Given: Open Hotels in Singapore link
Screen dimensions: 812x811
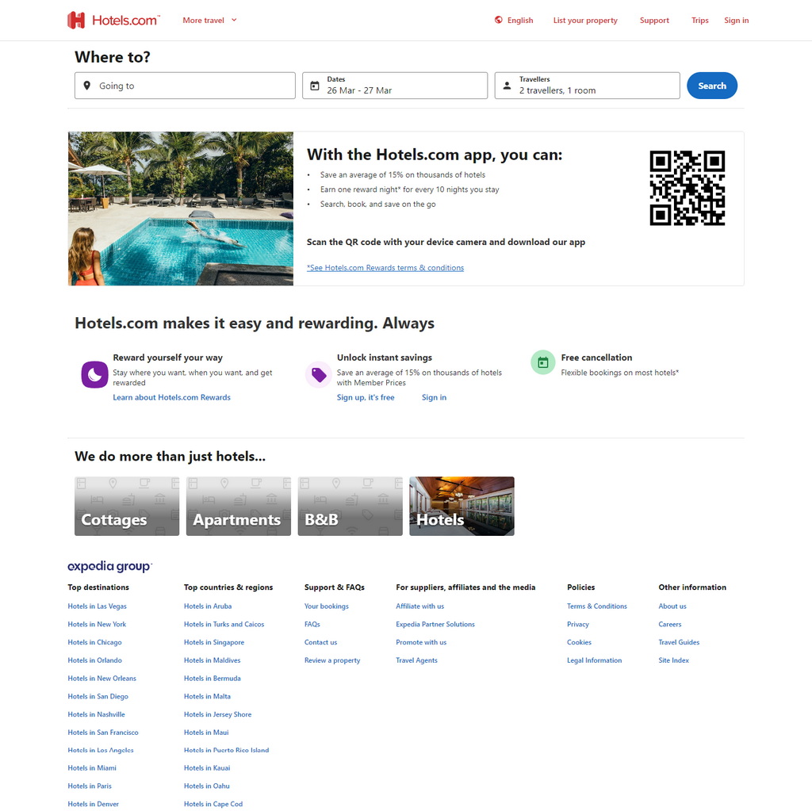Looking at the screenshot, I should [x=214, y=642].
